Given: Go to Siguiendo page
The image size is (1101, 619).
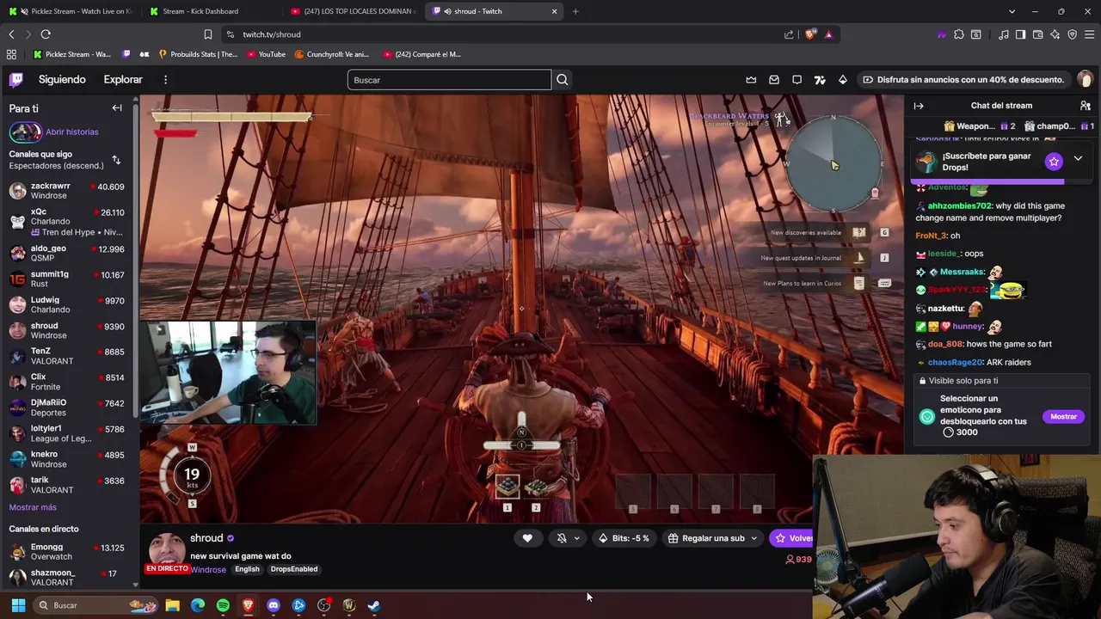Looking at the screenshot, I should (62, 80).
